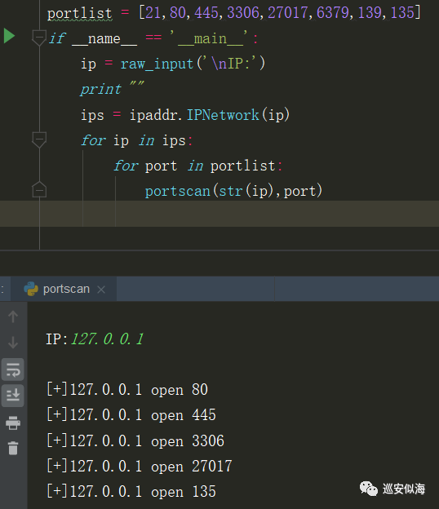Collapse the 'for ip in ips' loop

39,140
